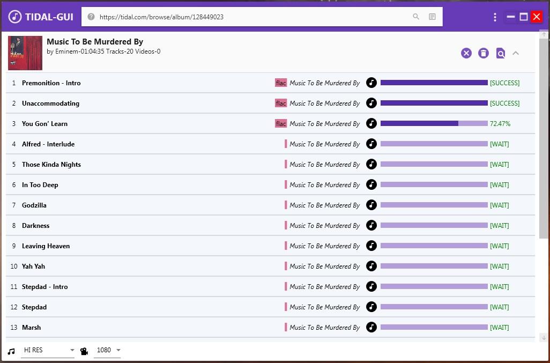Click the scrollbar down arrow
Screen dimensions: 550x363
click(x=544, y=337)
